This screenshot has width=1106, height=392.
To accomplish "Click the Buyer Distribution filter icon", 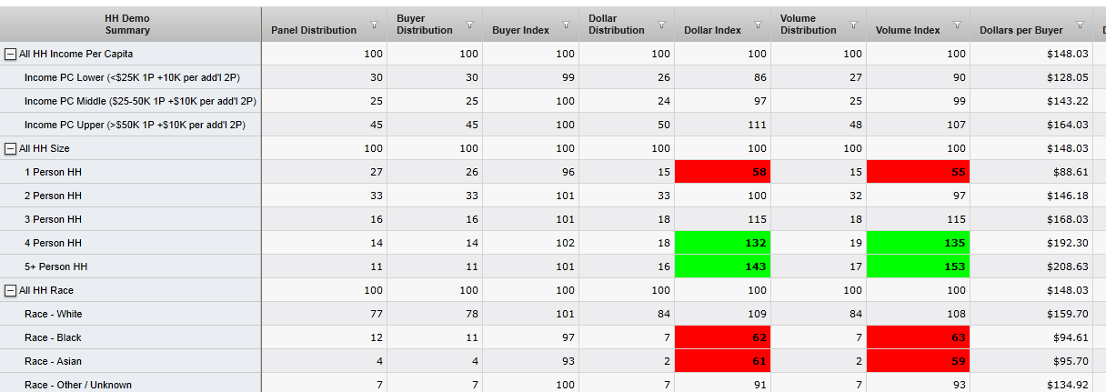I will pyautogui.click(x=470, y=25).
